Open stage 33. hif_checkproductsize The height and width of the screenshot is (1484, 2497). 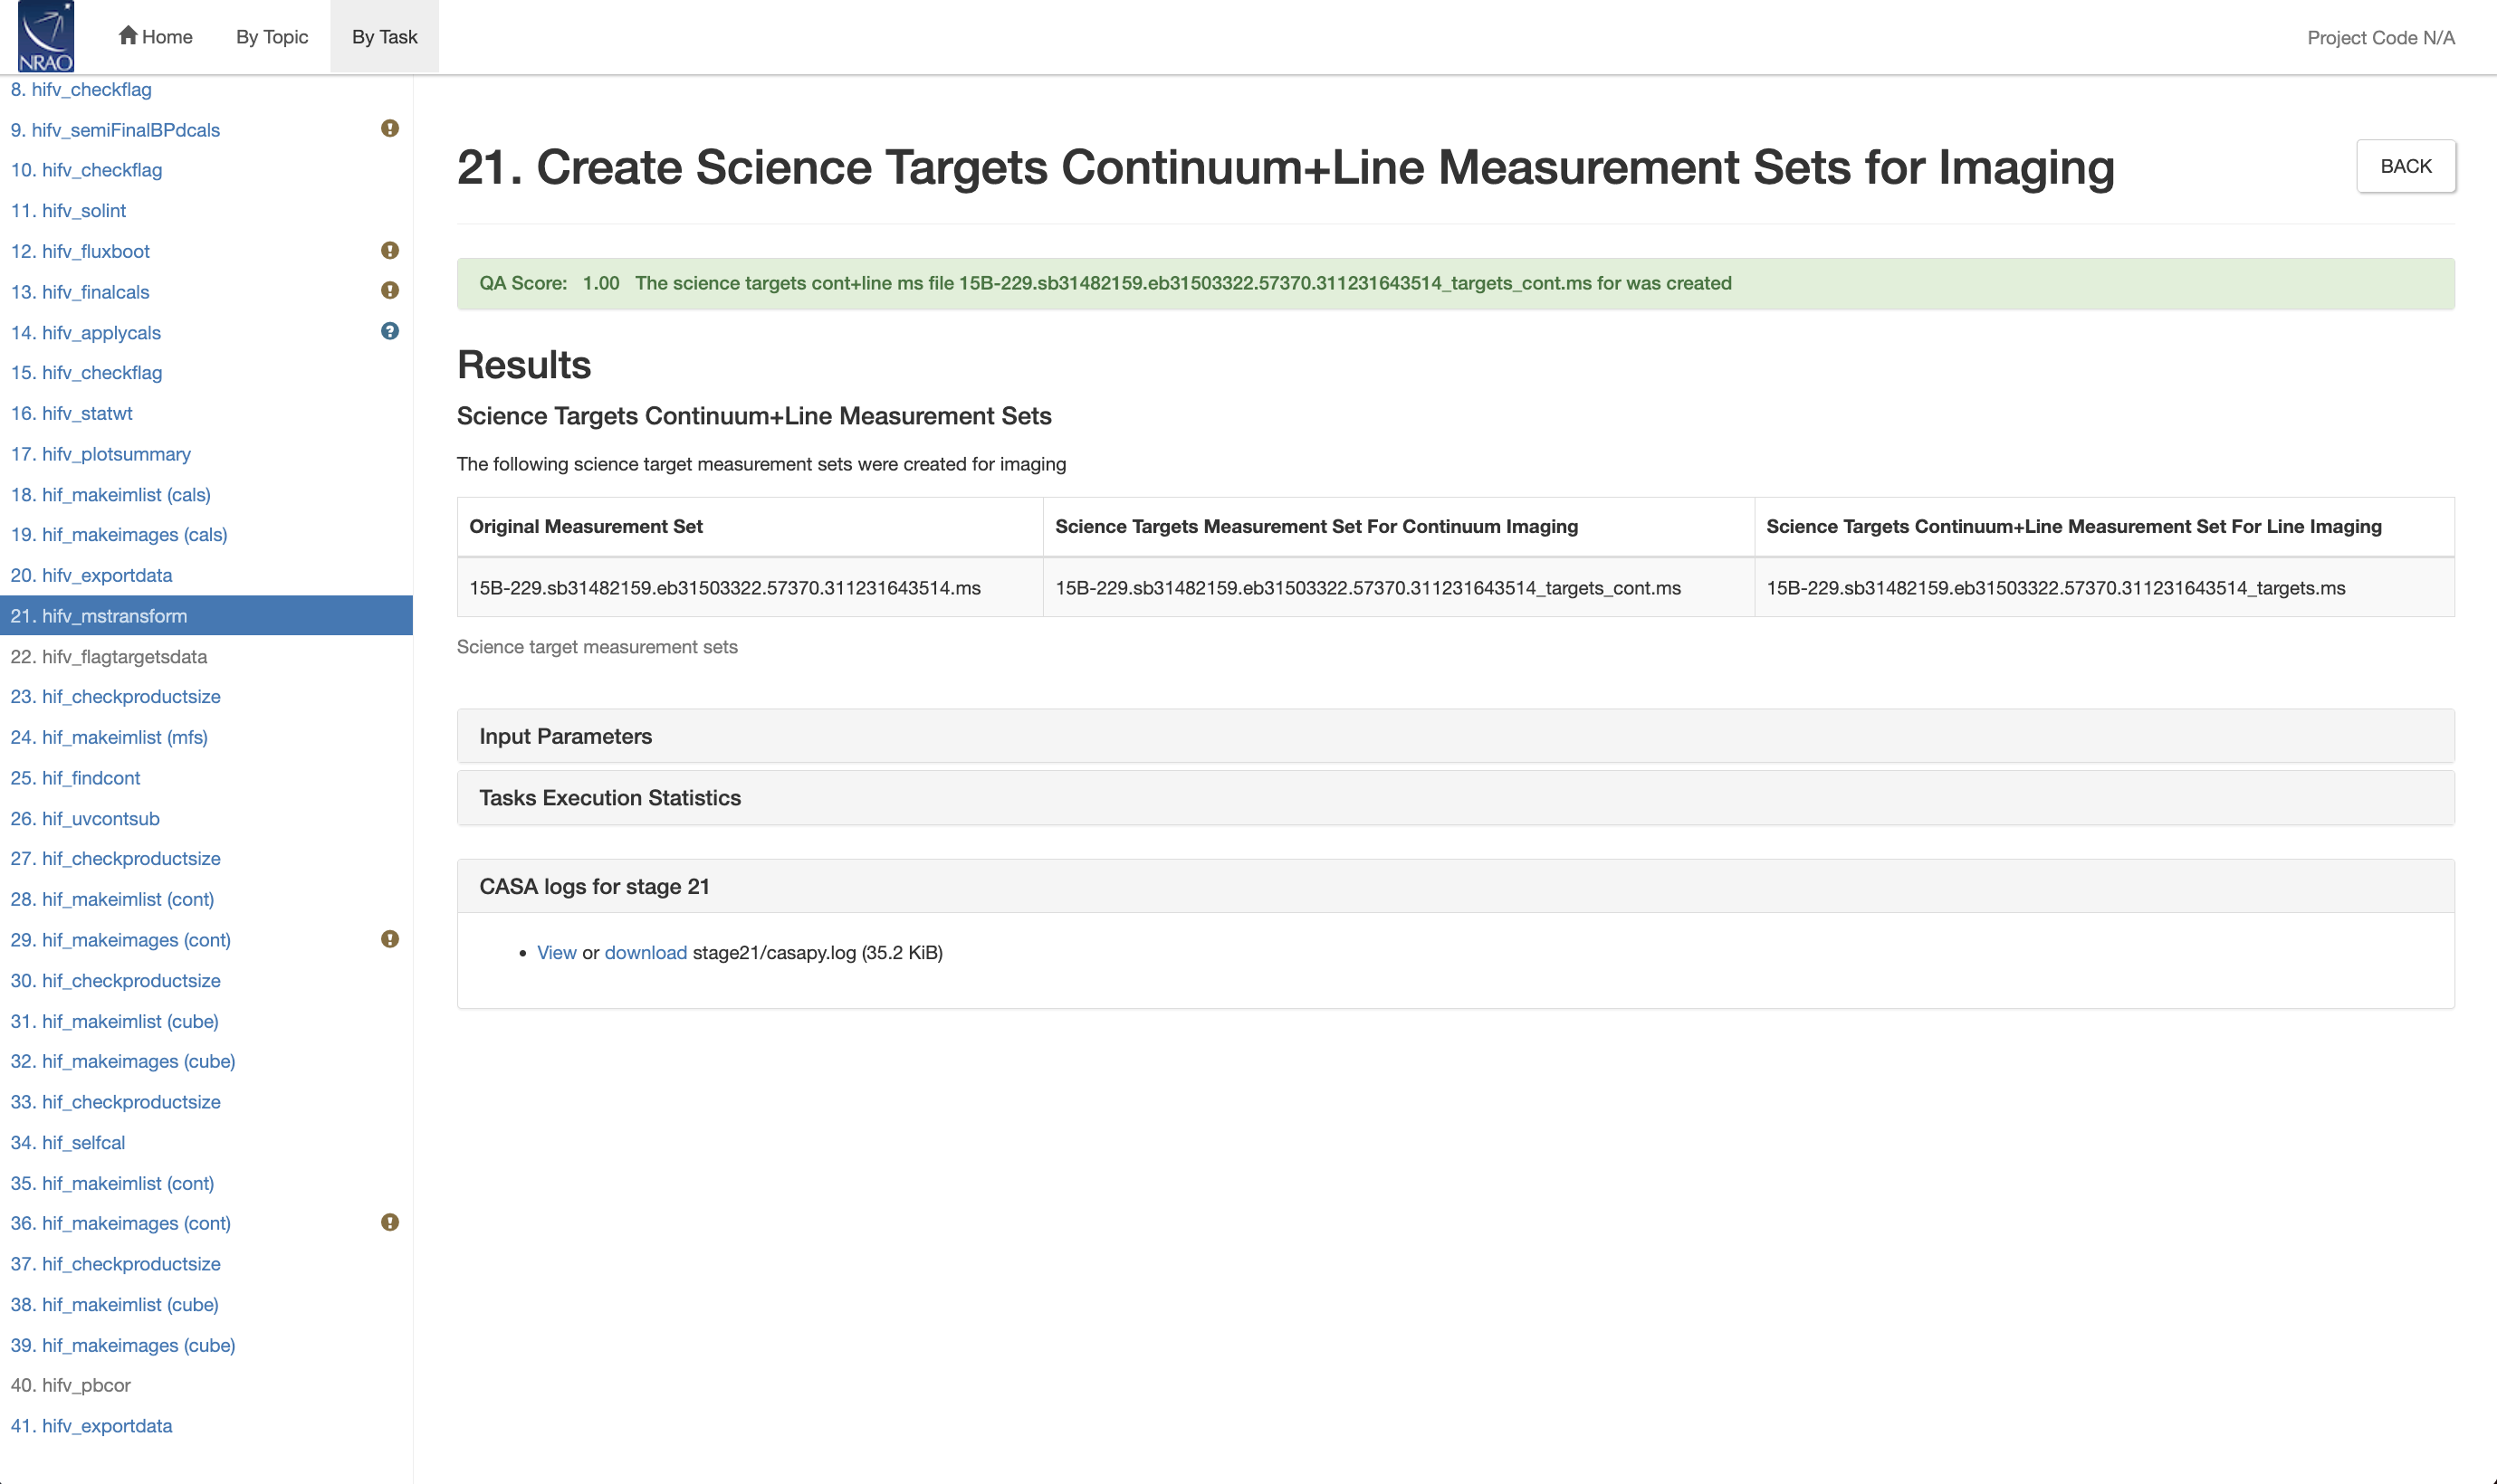(115, 1101)
